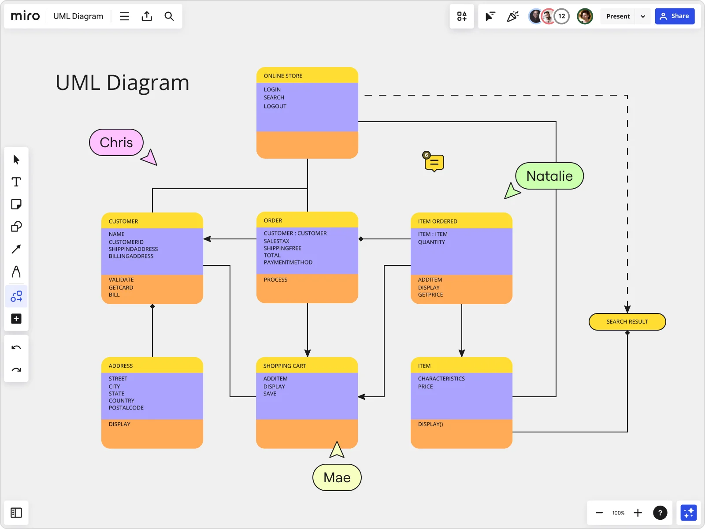705x529 pixels.
Task: Open the Miro AI assistant
Action: 689,512
